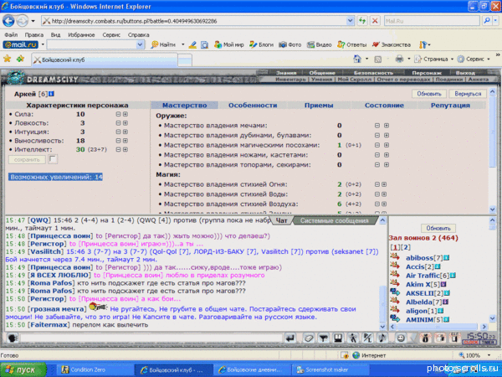Image resolution: width=502 pixels, height=377 pixels.
Task: Increase Интуиция with its plus button
Action: point(125,132)
